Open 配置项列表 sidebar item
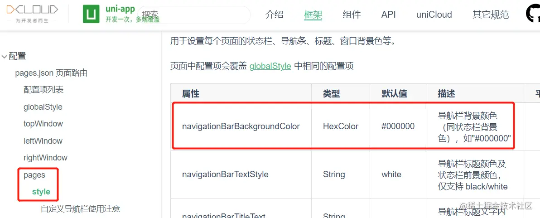Image resolution: width=540 pixels, height=218 pixels. coord(43,90)
